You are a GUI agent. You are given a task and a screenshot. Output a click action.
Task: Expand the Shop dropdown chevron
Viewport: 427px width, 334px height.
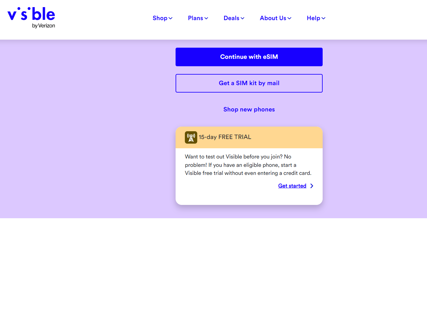coord(170,19)
